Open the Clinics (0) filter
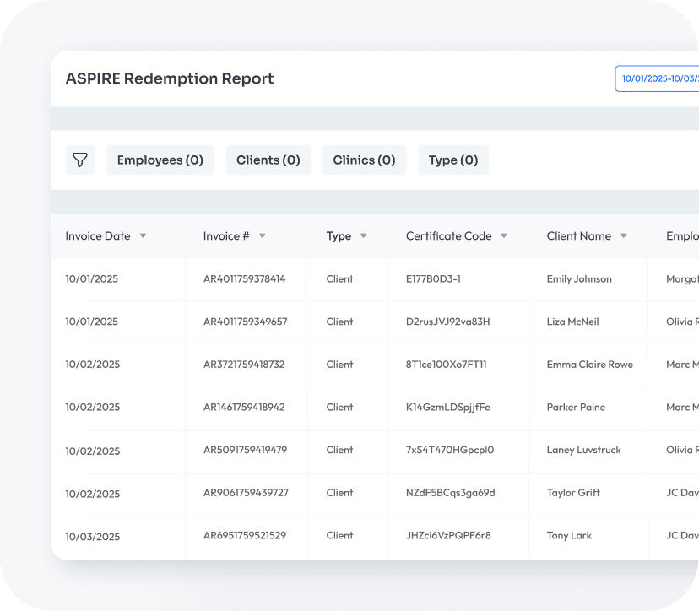The image size is (699, 611). (x=364, y=160)
